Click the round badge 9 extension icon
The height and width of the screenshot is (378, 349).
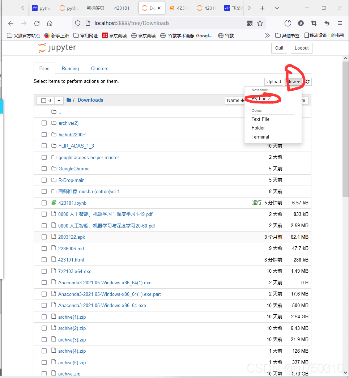[301, 23]
